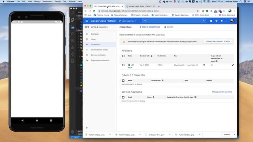Tap the Back button on Android emulator

pos(23,120)
